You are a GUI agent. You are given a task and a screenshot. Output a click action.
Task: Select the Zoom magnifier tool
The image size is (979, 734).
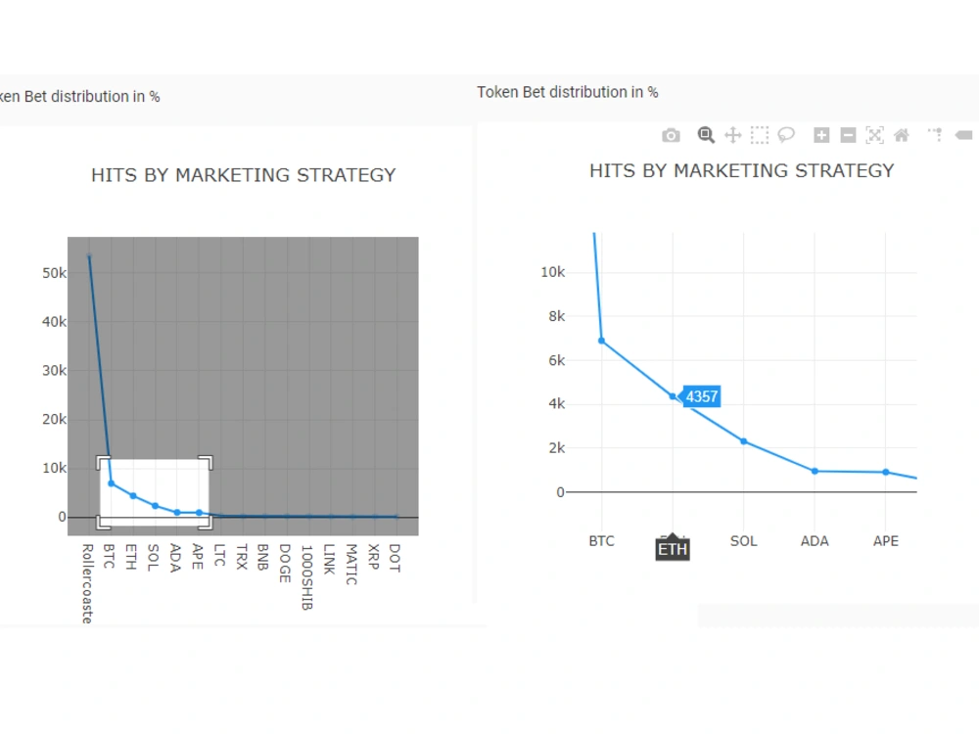706,135
